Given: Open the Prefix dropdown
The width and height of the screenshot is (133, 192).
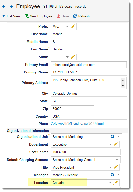Looking at the screenshot, I should (x=67, y=27).
